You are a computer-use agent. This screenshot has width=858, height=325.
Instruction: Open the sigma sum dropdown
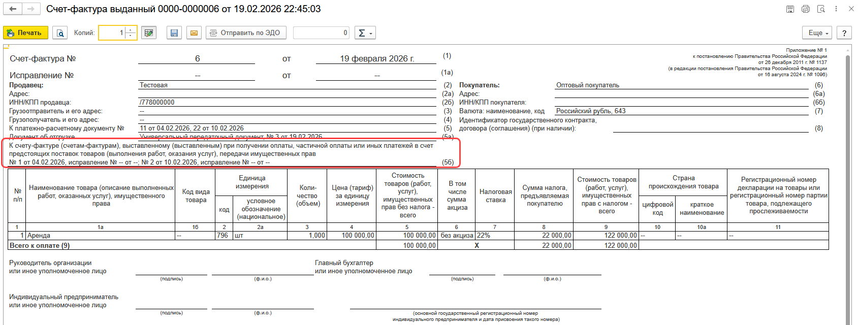click(x=365, y=33)
